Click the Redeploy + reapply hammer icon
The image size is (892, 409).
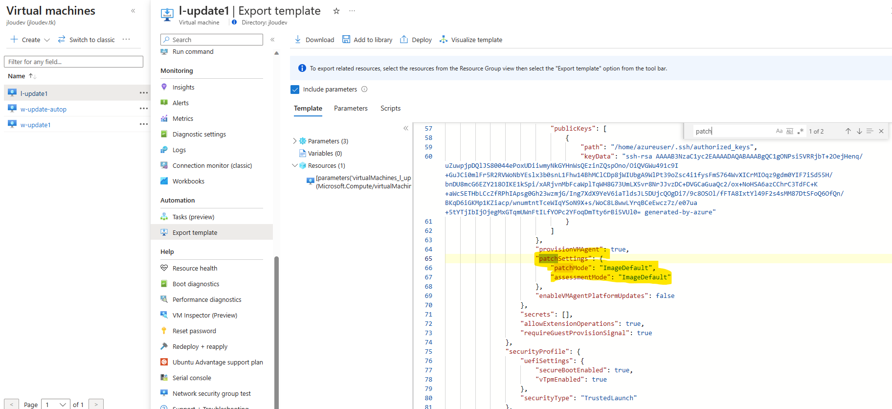164,346
